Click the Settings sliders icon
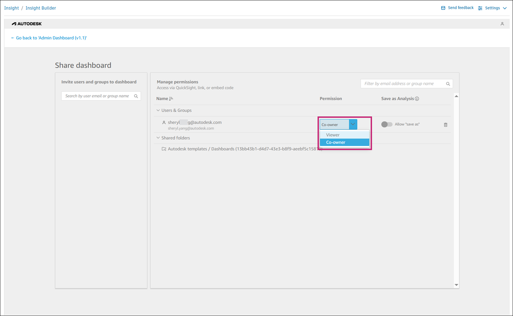 pos(480,8)
